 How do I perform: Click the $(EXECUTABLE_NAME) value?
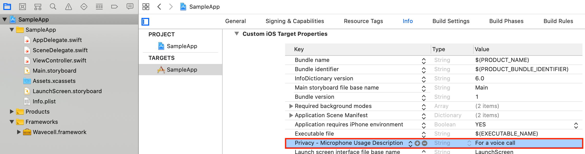507,134
